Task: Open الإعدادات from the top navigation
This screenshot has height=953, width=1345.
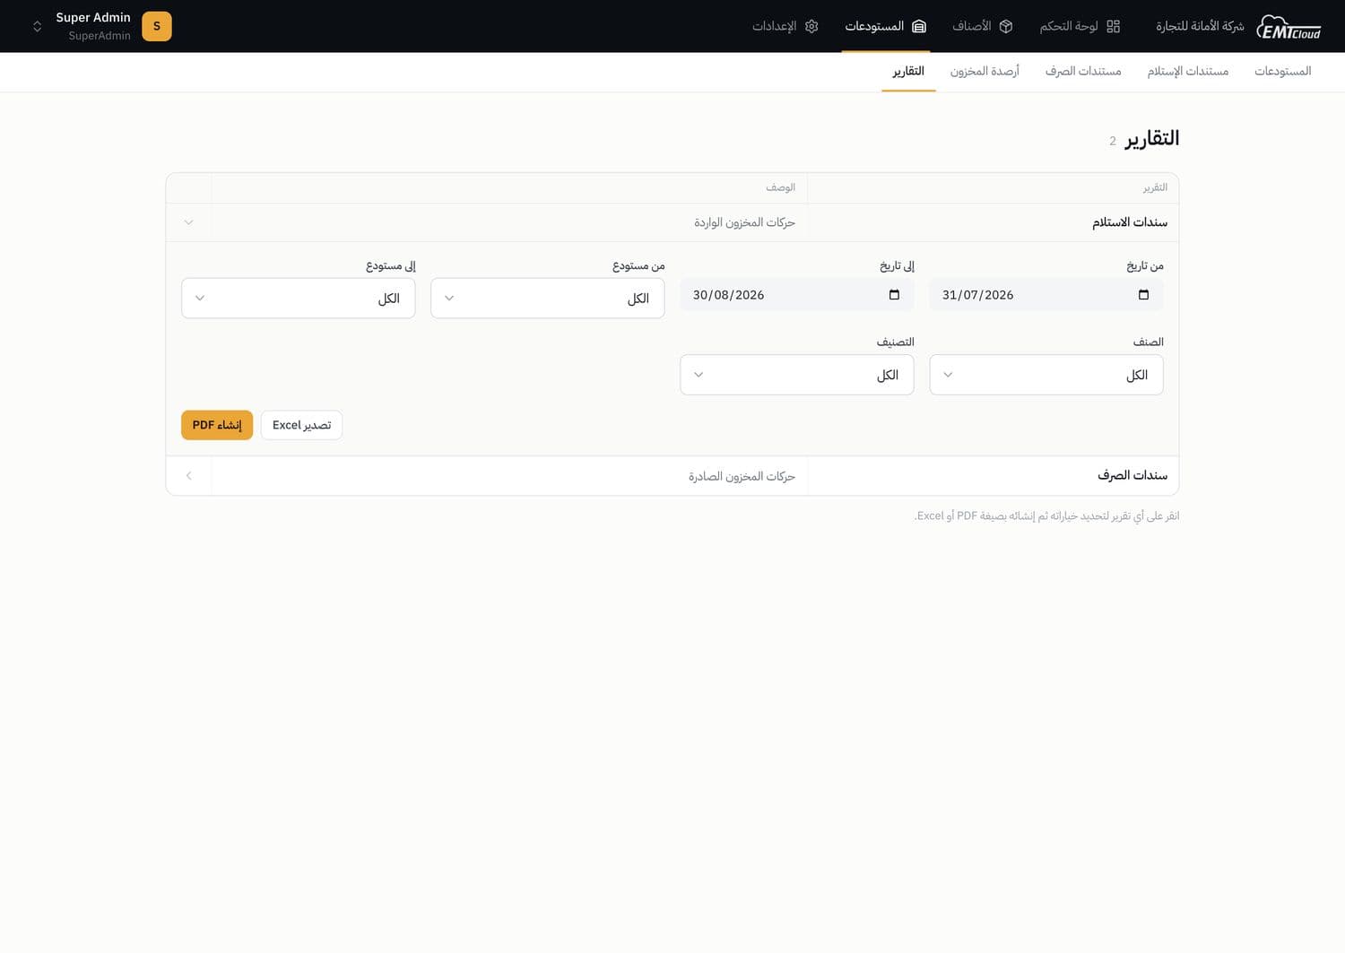Action: [785, 27]
